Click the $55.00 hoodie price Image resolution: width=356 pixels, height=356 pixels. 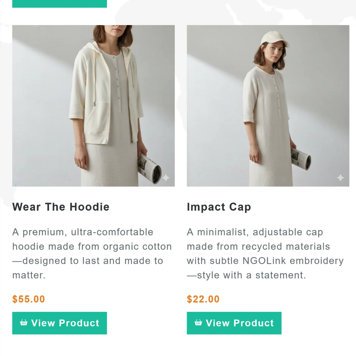pyautogui.click(x=29, y=299)
